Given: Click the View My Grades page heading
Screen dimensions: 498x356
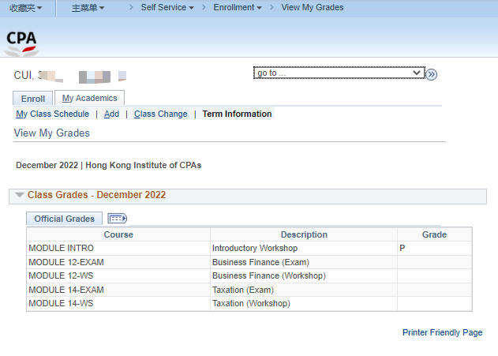Looking at the screenshot, I should click(52, 133).
